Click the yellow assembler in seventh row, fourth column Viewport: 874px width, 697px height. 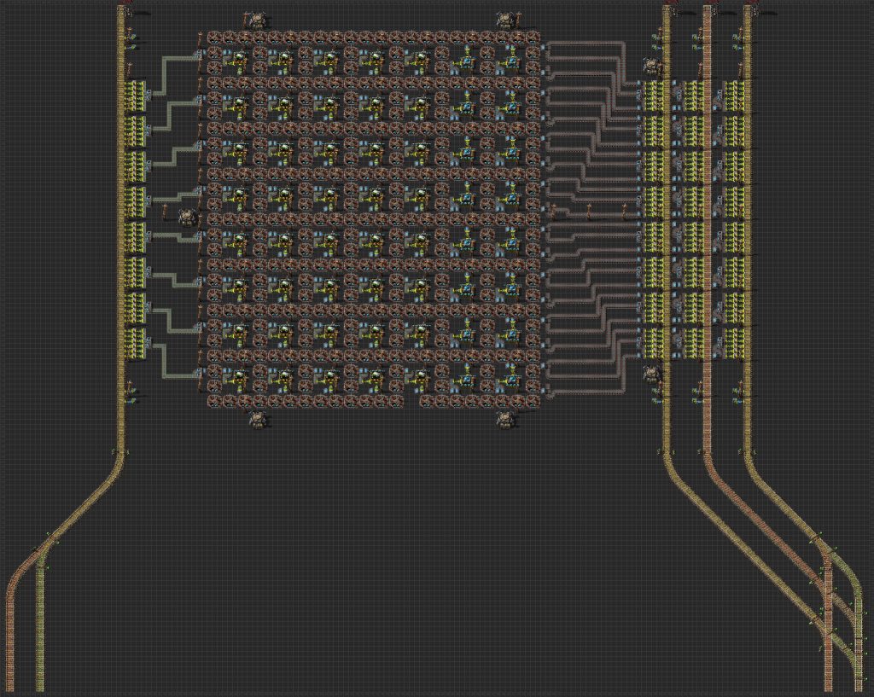click(375, 332)
